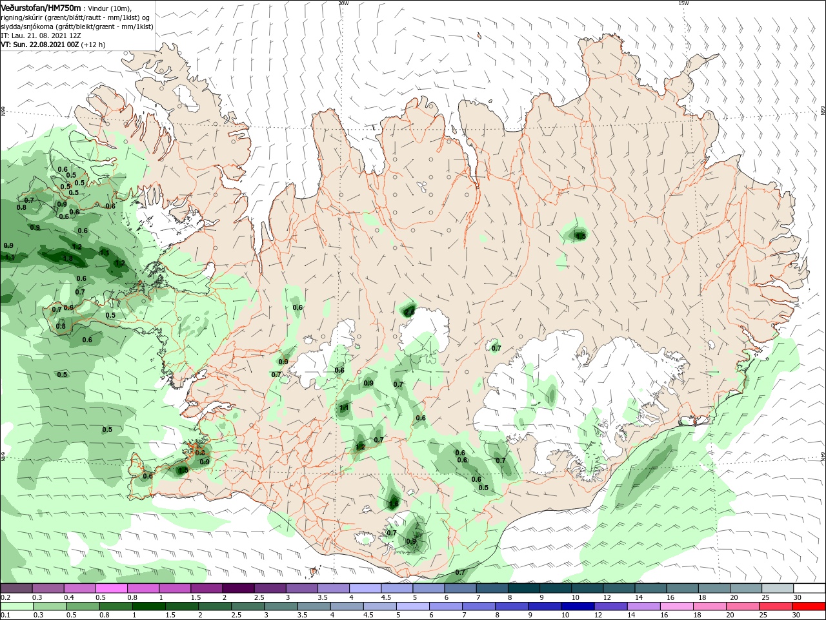Click the 'Veðurstofan/HM750m' title text
The width and height of the screenshot is (826, 620).
(x=41, y=8)
